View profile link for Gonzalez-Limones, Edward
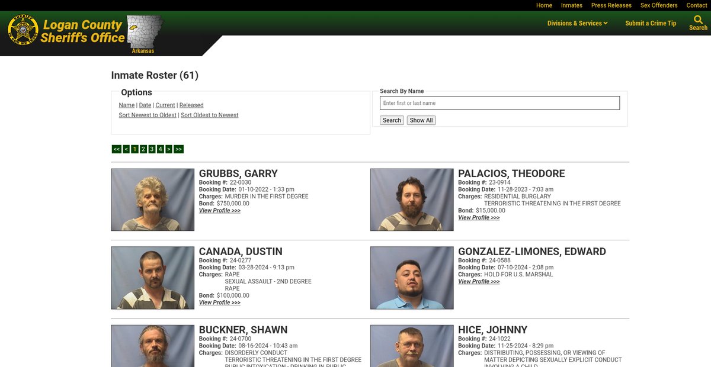Viewport: 711px width, 367px height. [479, 282]
